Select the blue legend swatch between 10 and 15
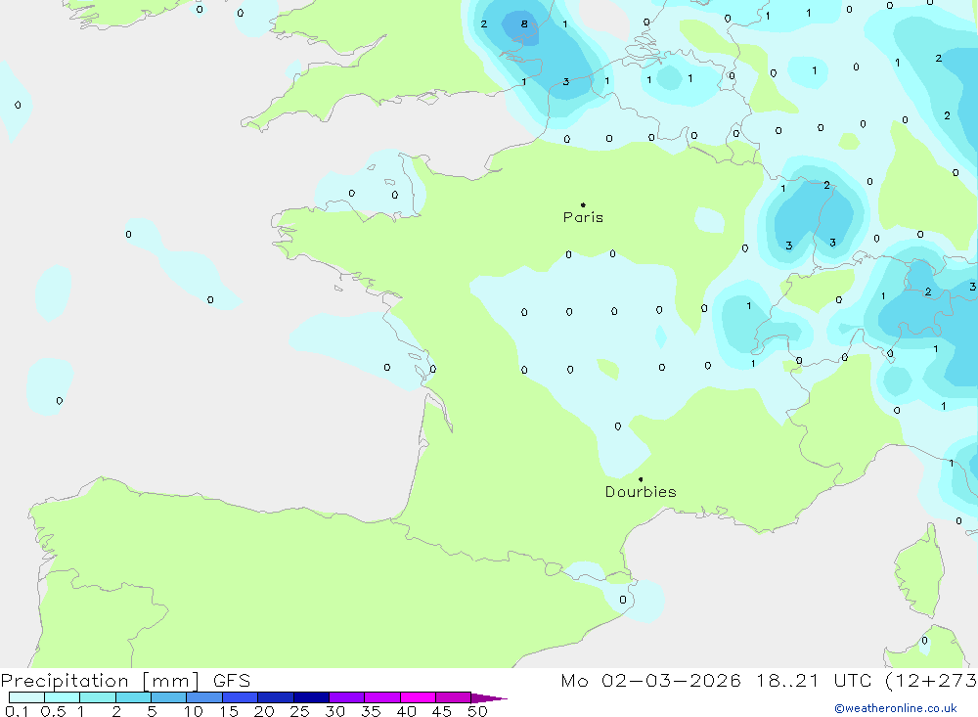978x717 pixels. pyautogui.click(x=204, y=697)
